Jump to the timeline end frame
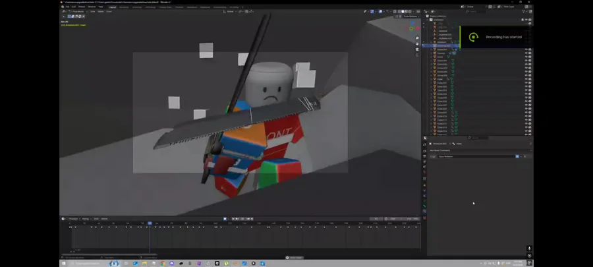Screen dimensions: 593x267 point(252,219)
